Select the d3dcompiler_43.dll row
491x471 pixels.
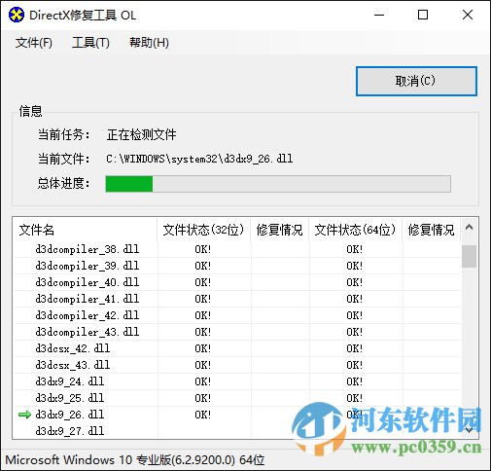pyautogui.click(x=236, y=332)
